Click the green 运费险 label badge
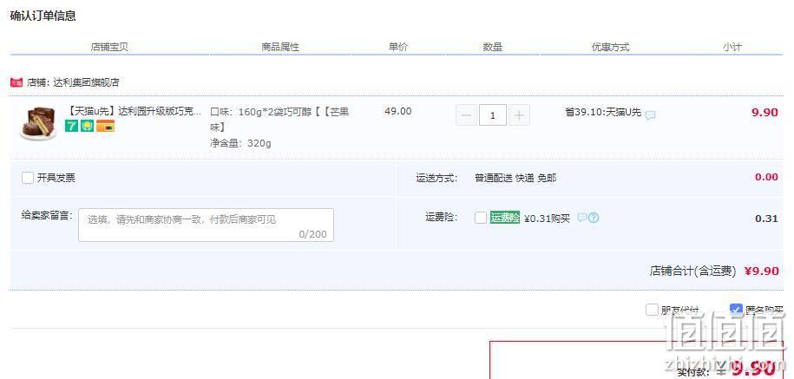The height and width of the screenshot is (379, 794). click(x=505, y=218)
